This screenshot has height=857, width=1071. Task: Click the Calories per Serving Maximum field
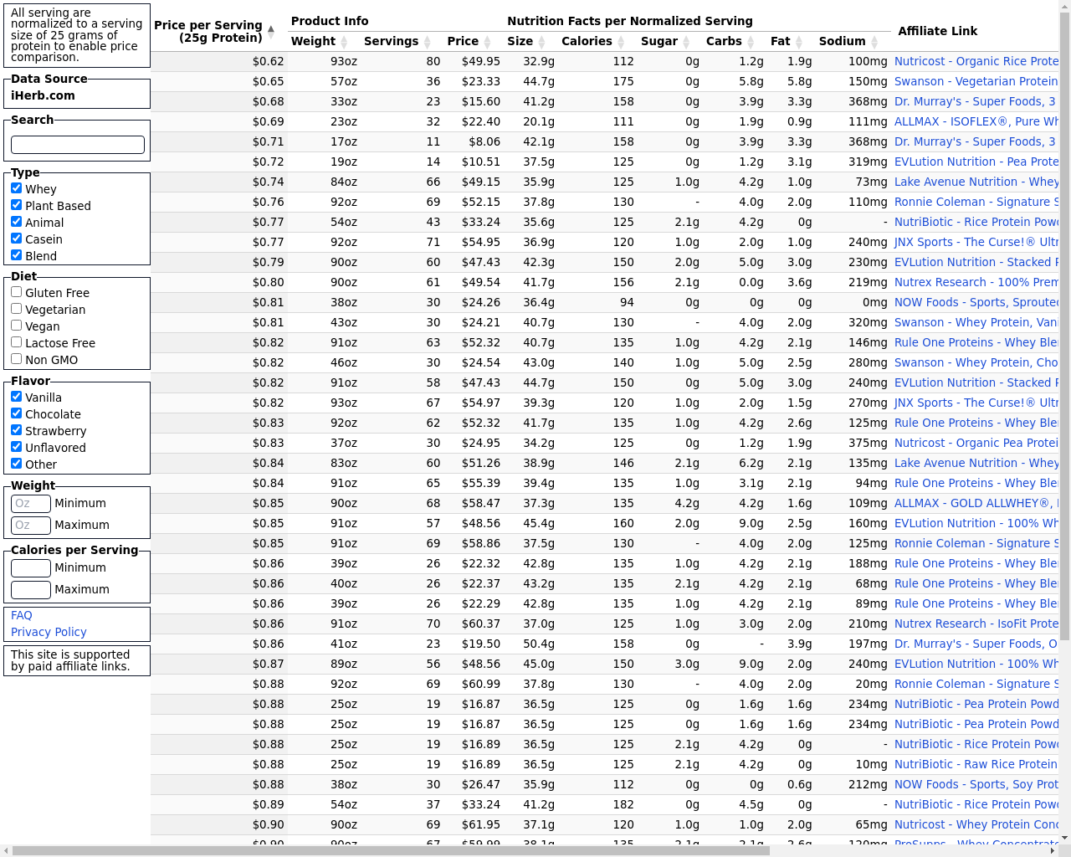click(x=31, y=589)
